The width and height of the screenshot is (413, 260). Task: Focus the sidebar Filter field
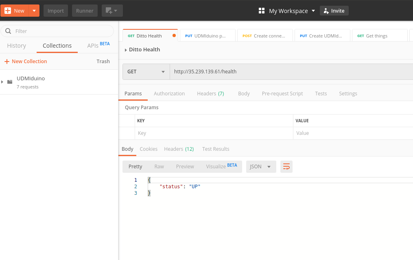pyautogui.click(x=57, y=31)
